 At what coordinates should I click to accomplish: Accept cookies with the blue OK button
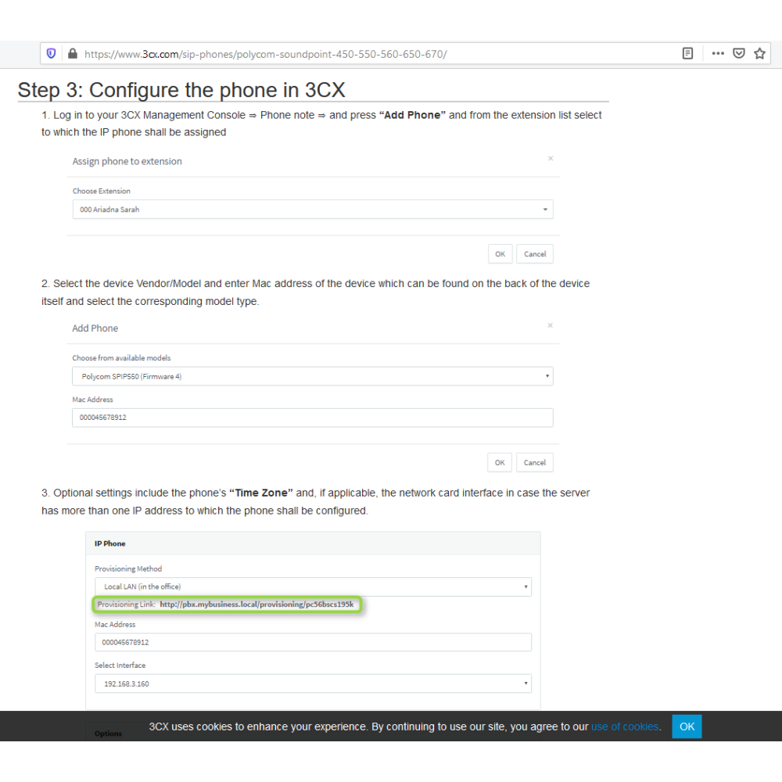[687, 726]
